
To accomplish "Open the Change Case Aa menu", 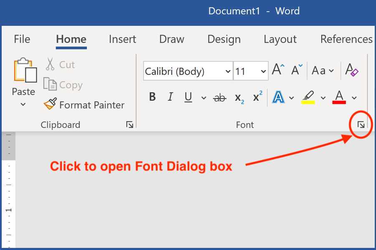I will point(323,70).
